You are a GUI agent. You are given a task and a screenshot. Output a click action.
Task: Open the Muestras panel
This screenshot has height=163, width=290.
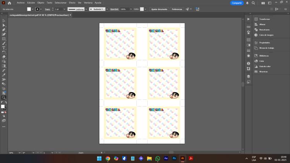[x=263, y=72]
